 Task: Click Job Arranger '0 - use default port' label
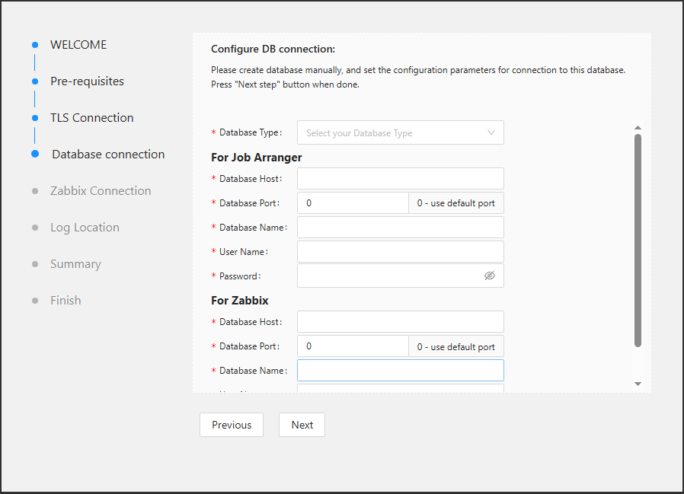455,203
